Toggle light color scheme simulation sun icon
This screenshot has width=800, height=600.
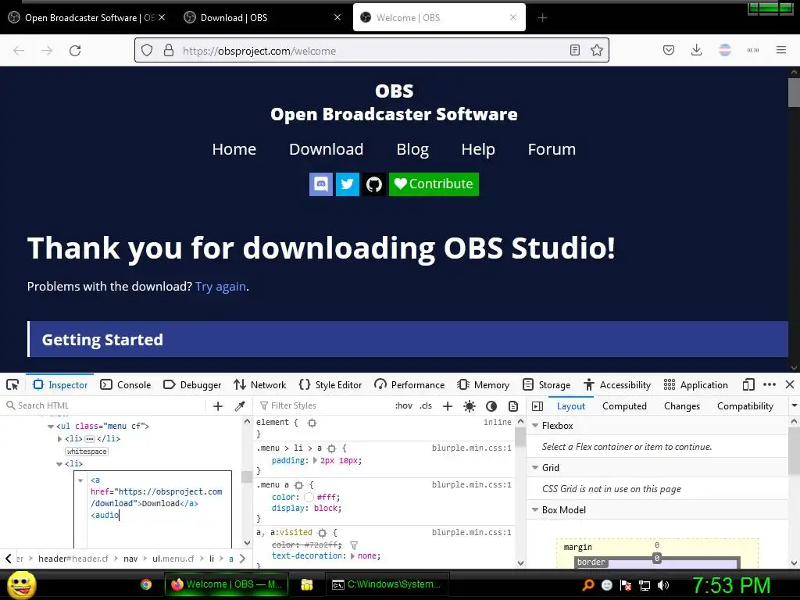[470, 405]
